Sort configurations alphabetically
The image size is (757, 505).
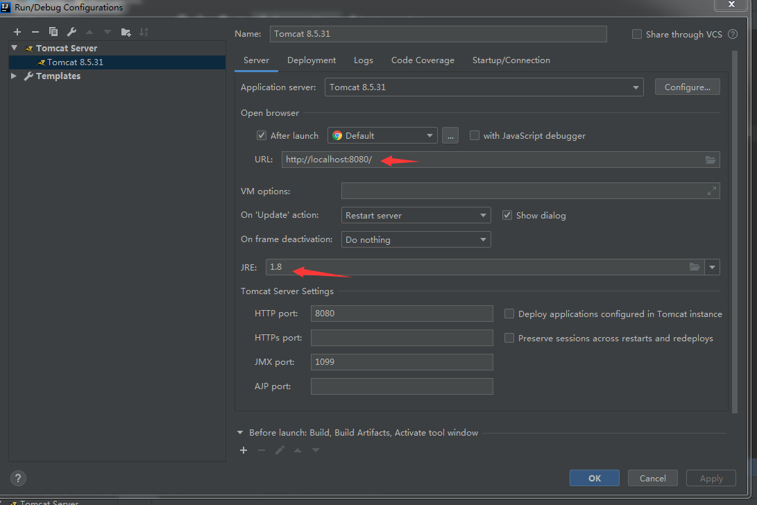(144, 32)
